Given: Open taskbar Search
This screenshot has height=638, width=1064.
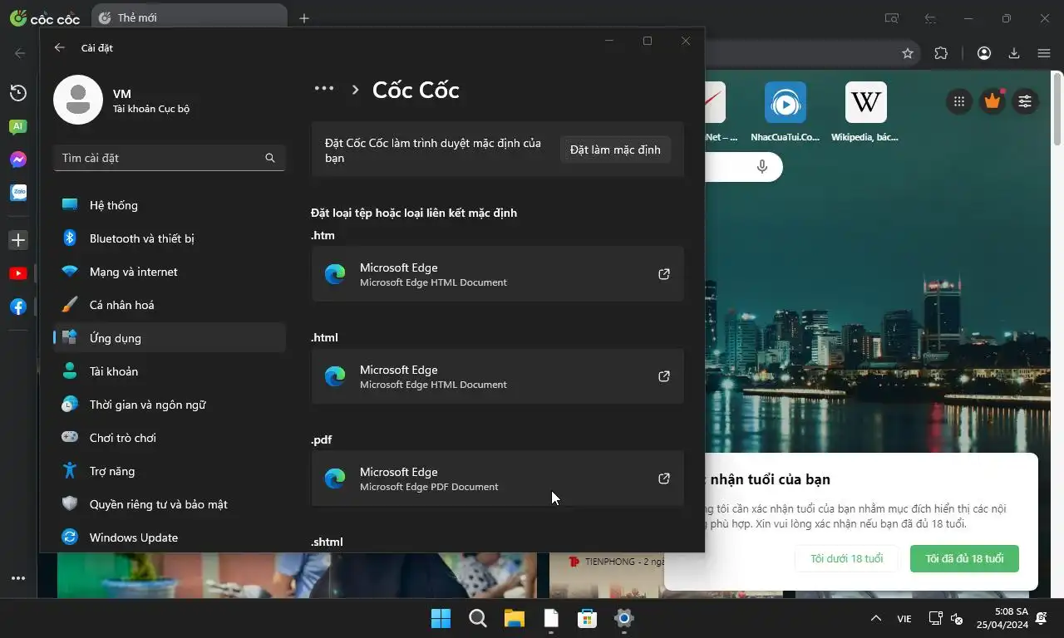Looking at the screenshot, I should (477, 618).
